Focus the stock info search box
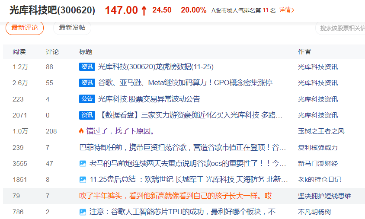Viewport: 365px width, 219px height. coord(340,28)
